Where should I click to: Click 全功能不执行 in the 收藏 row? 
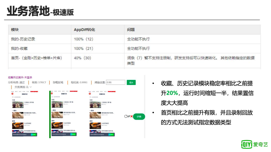point(138,49)
